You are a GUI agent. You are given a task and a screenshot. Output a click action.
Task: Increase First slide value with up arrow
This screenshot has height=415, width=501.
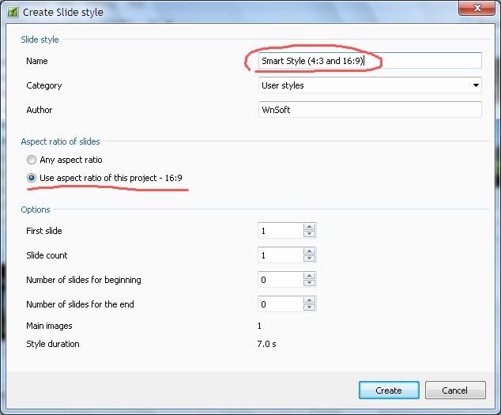point(309,227)
